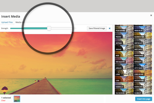Select the Greyscale filter
The height and width of the screenshot is (103, 154).
142,42
